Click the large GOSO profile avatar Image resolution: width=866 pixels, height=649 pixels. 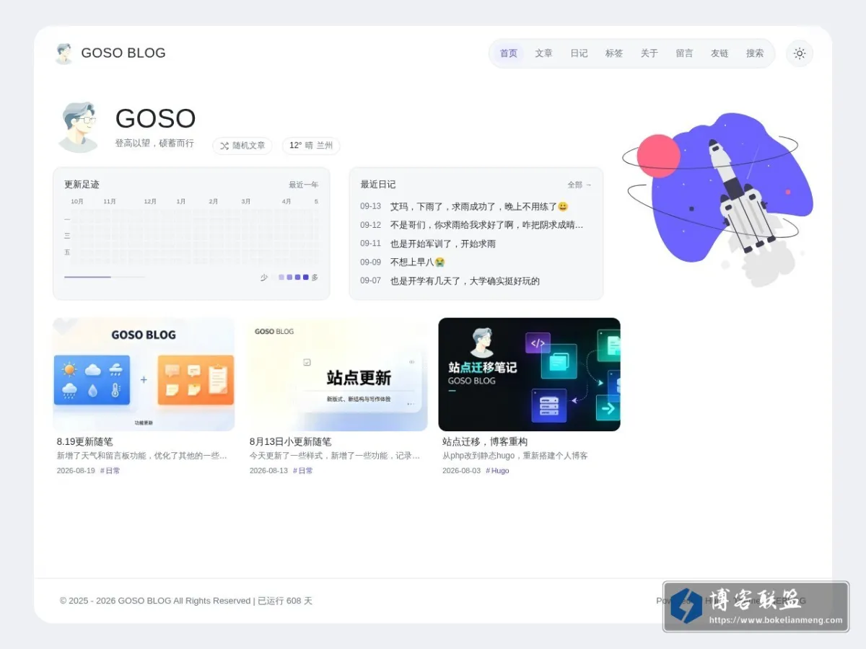point(78,127)
